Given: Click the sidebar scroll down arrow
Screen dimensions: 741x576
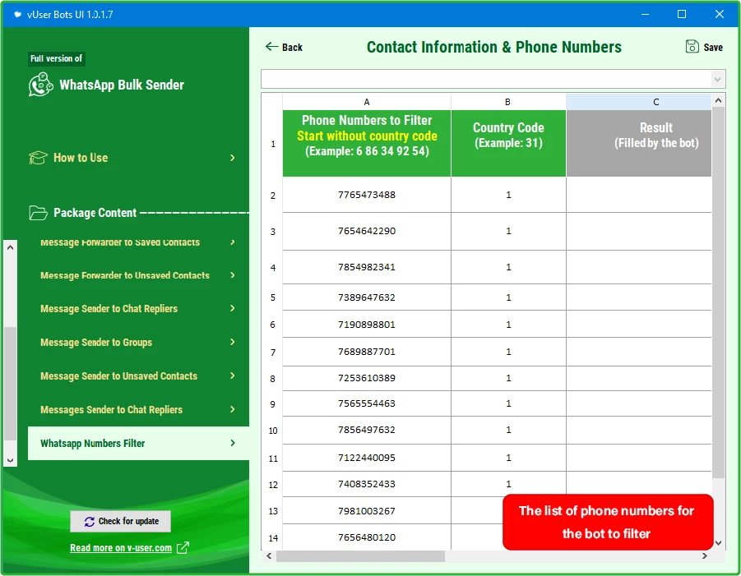Looking at the screenshot, I should pyautogui.click(x=11, y=460).
